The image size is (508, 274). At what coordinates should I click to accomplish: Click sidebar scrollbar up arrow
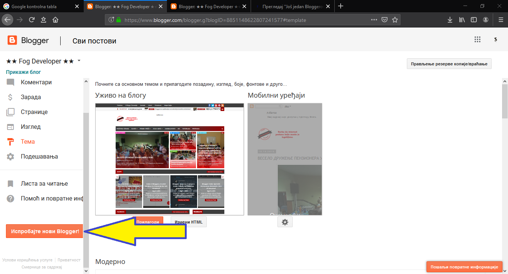click(x=86, y=81)
